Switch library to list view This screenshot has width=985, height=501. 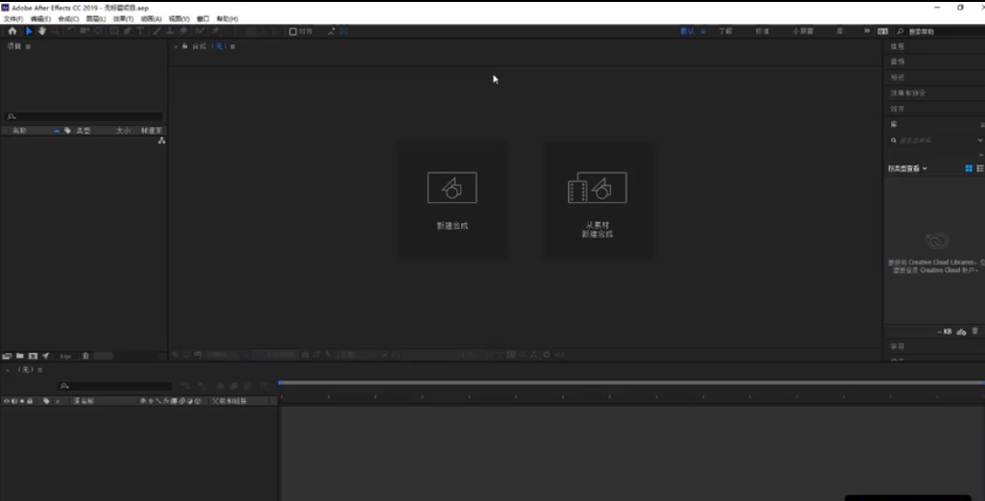pyautogui.click(x=980, y=168)
